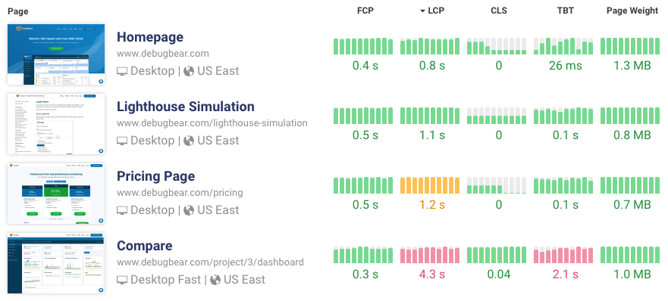The width and height of the screenshot is (668, 301).
Task: Click the globe icon in the Pricing Page row
Action: pos(189,210)
